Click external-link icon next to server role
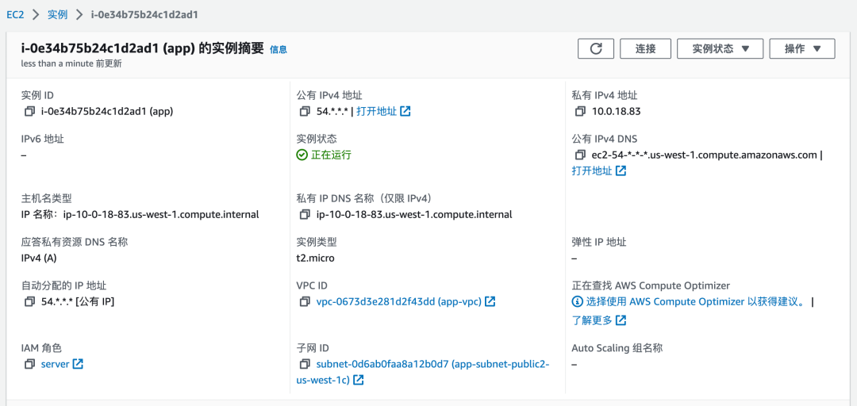Image resolution: width=857 pixels, height=406 pixels. (x=78, y=364)
